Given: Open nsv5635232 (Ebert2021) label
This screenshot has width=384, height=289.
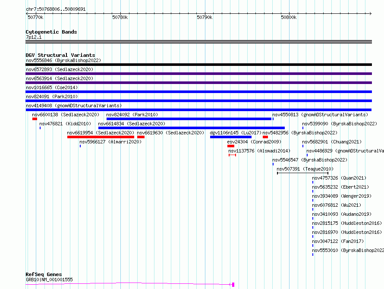Looking at the screenshot, I should (340, 187).
